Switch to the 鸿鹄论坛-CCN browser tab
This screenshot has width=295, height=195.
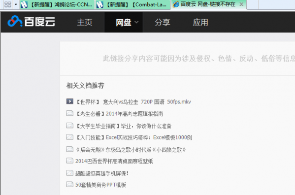click(x=57, y=4)
